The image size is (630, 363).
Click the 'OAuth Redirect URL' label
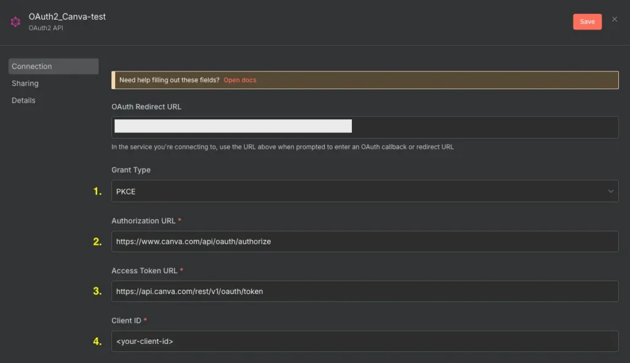(146, 106)
